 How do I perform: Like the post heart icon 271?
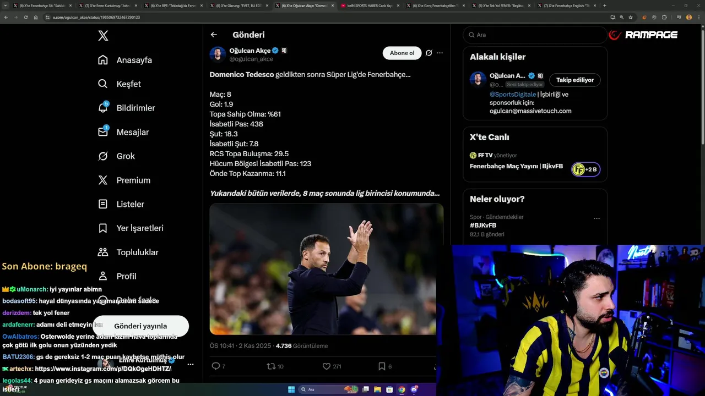pos(327,366)
